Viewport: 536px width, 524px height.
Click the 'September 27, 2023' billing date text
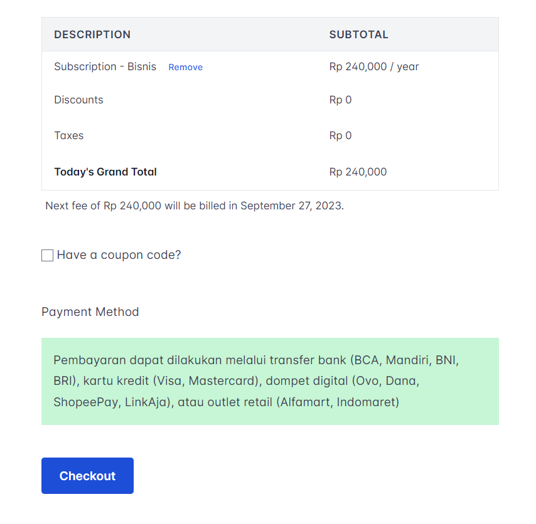[291, 206]
